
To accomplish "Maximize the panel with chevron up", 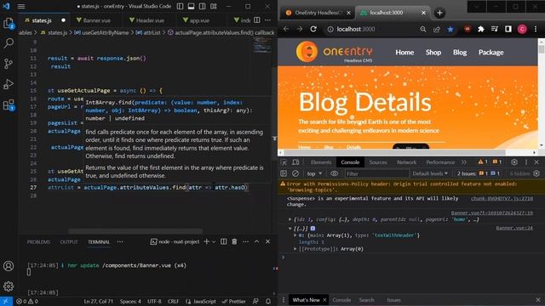I will click(x=256, y=241).
